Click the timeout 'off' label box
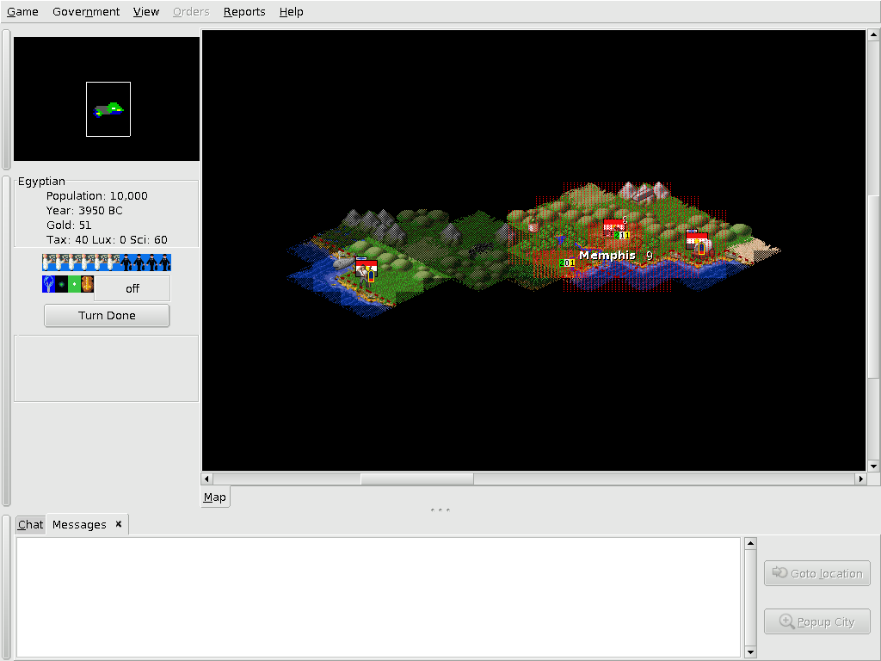This screenshot has height=661, width=881. pos(132,288)
